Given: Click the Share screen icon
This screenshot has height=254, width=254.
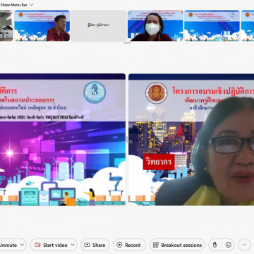Looking at the screenshot, I should pos(87,245).
